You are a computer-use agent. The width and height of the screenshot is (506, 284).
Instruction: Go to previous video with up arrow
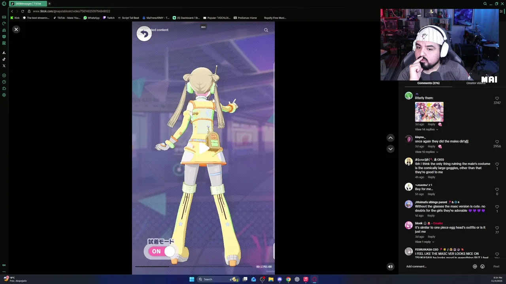[390, 138]
